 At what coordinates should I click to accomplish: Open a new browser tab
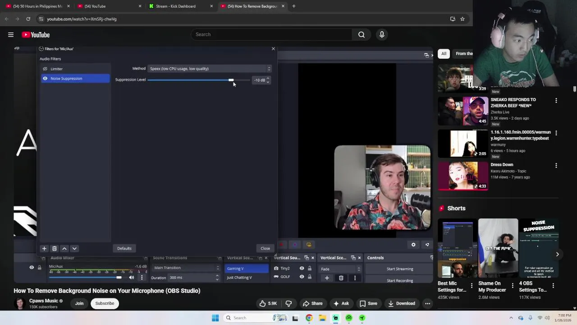(293, 6)
